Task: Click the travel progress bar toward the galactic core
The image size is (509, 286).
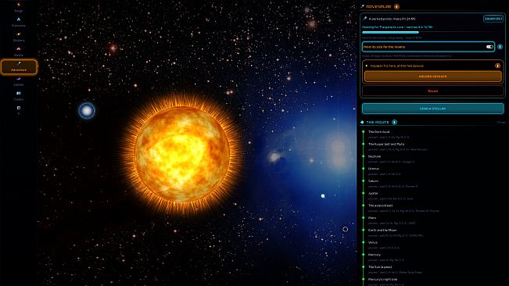Action: (432, 32)
